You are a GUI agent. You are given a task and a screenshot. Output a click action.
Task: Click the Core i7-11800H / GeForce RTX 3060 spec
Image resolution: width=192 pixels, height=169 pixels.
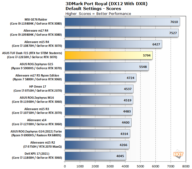click(x=37, y=158)
